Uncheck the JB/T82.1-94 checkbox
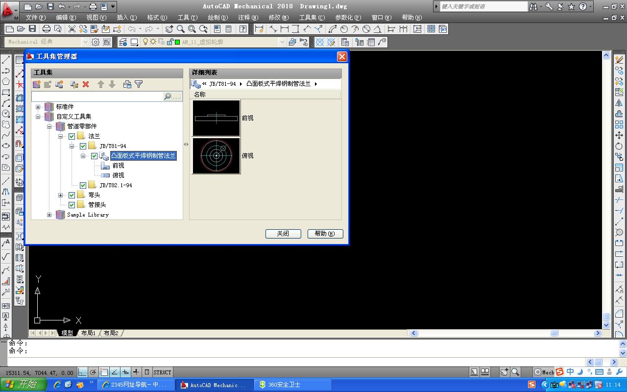The width and height of the screenshot is (627, 392). (x=83, y=185)
